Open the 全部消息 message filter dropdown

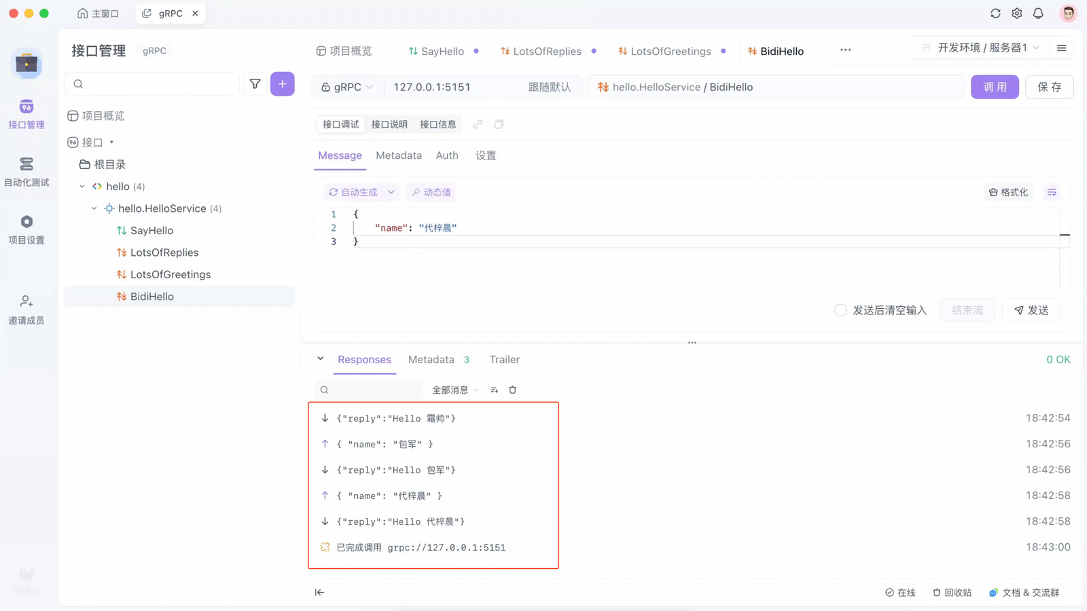(454, 390)
